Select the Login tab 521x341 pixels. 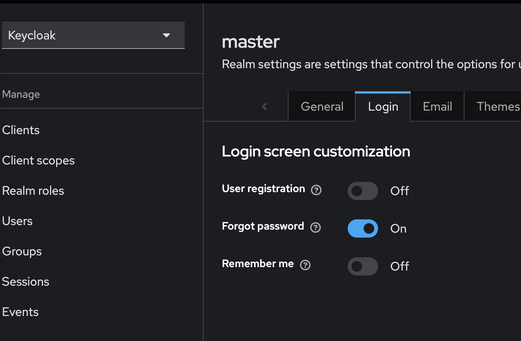click(383, 106)
